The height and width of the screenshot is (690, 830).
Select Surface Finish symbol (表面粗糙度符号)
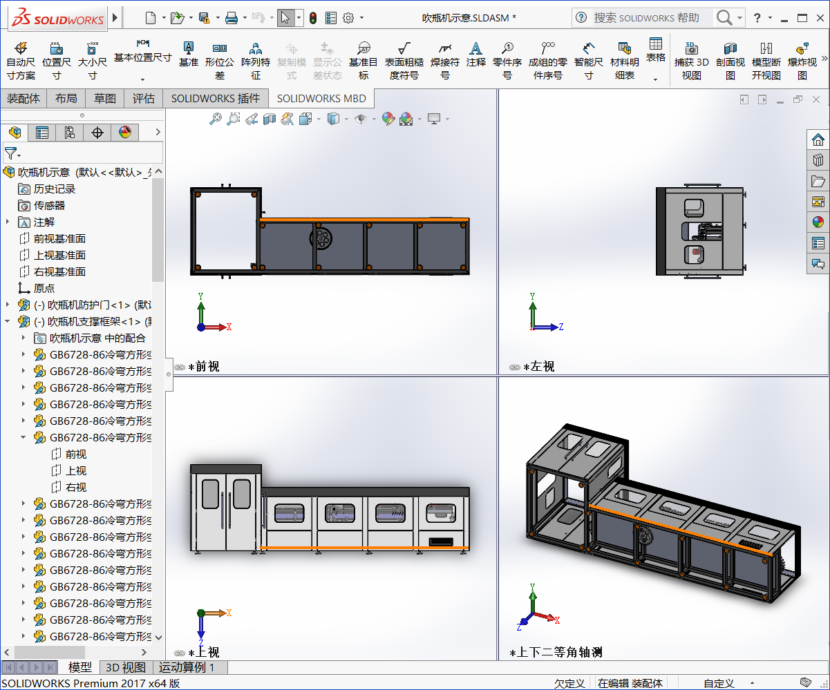pyautogui.click(x=404, y=60)
